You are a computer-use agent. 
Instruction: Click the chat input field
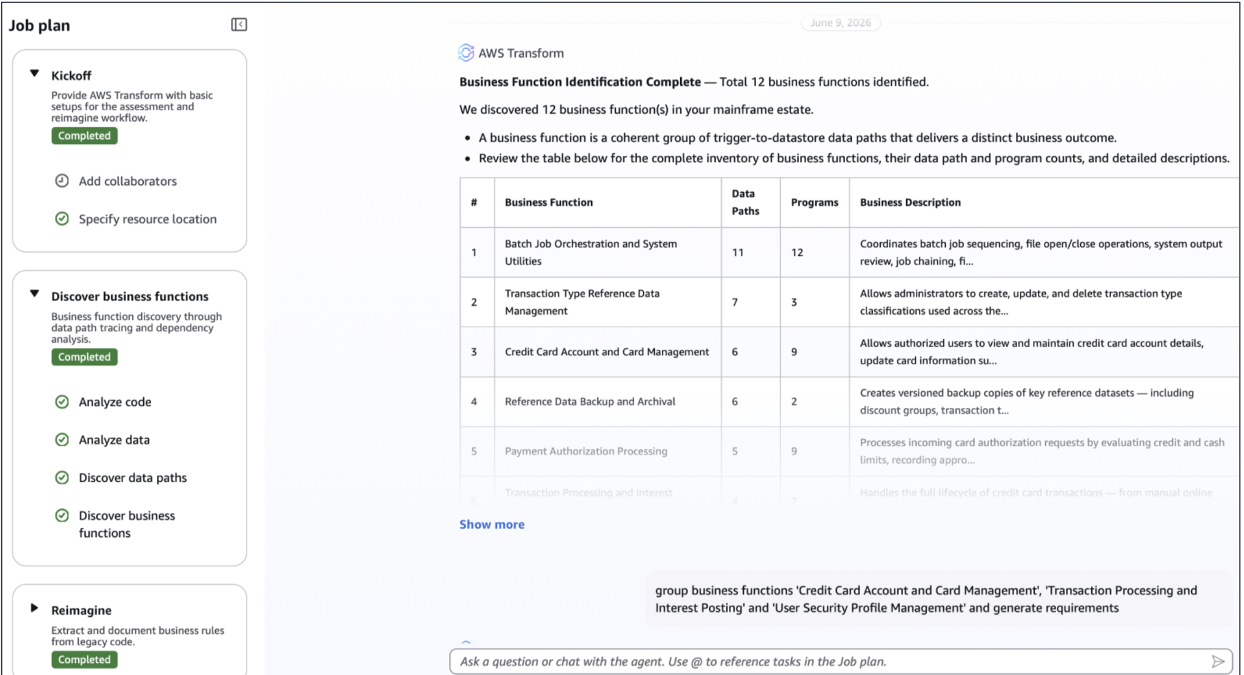840,662
